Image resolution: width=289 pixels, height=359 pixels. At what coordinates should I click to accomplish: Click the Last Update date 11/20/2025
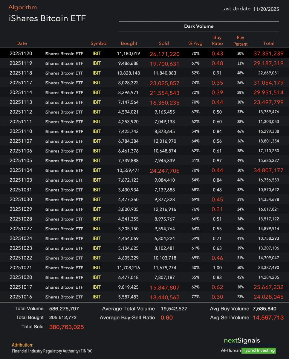pos(266,9)
